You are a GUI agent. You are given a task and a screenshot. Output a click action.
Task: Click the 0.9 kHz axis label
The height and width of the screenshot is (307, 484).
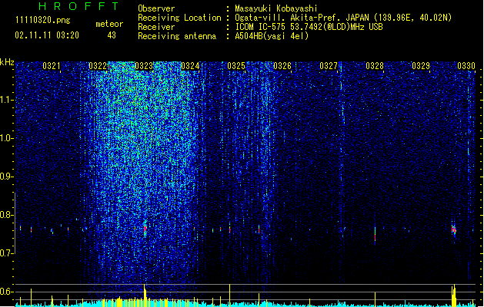6,177
